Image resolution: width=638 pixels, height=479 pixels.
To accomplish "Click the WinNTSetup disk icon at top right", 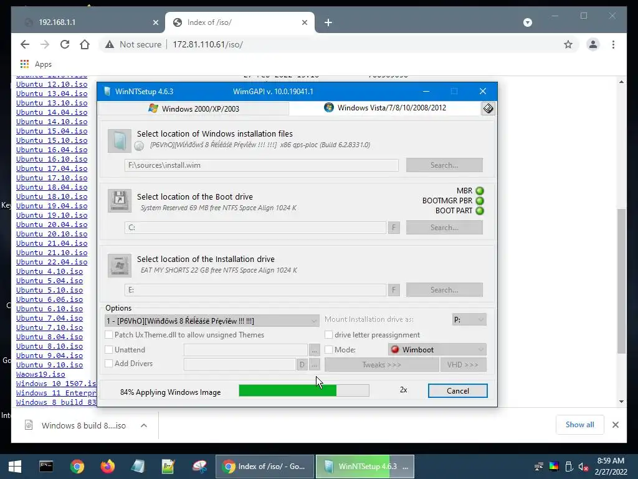I will [x=488, y=109].
